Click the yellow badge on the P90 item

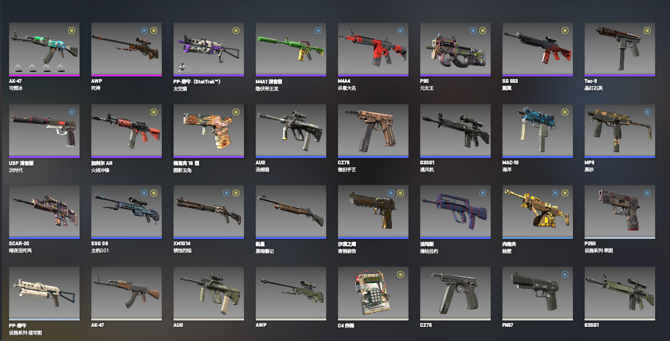[x=482, y=30]
